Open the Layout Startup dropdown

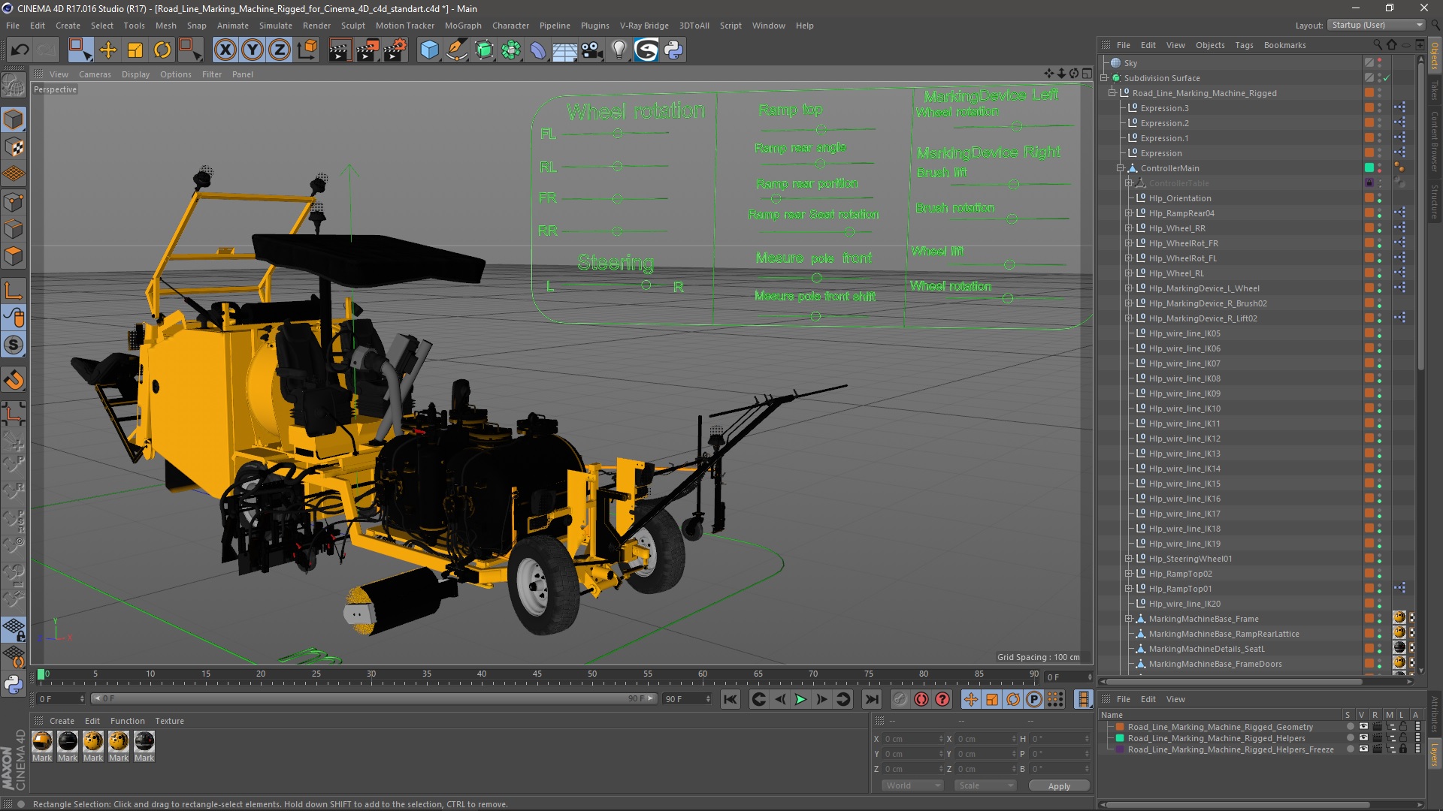click(x=1376, y=25)
